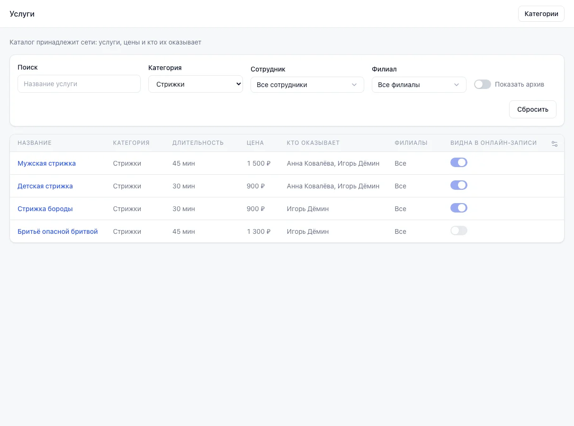Click the Услуги page title
The image size is (574, 426).
(22, 14)
